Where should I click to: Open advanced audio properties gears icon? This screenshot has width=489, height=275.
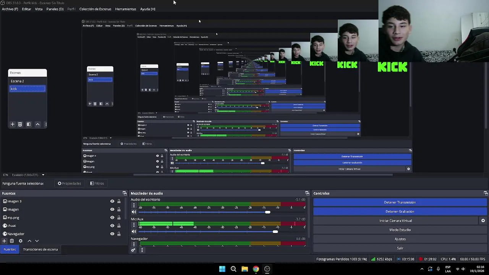(133, 250)
